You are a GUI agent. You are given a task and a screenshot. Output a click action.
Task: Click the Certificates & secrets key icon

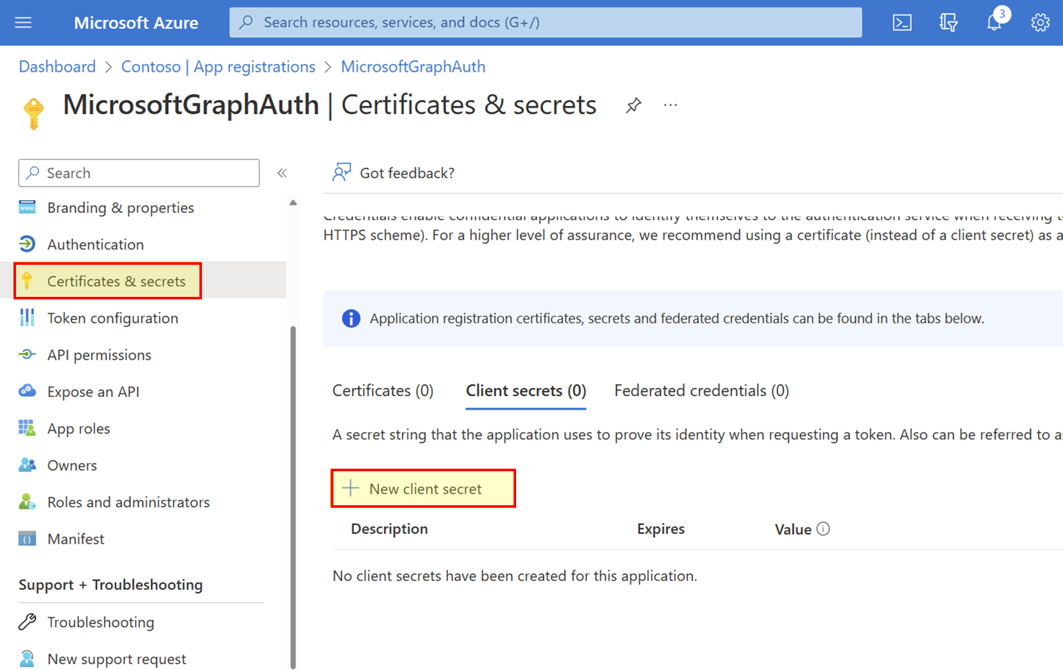[27, 281]
